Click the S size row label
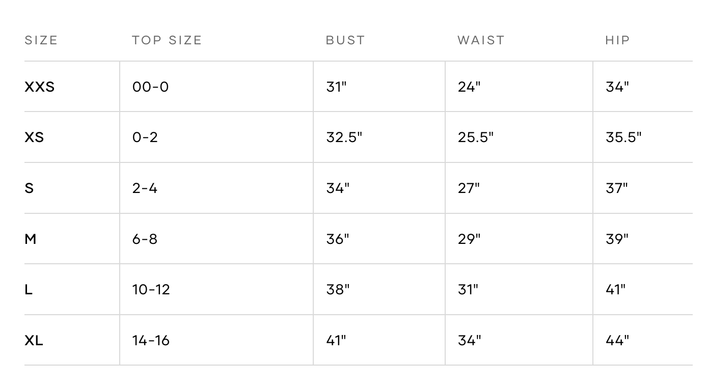Screen dimensions: 707x388 coord(29,188)
